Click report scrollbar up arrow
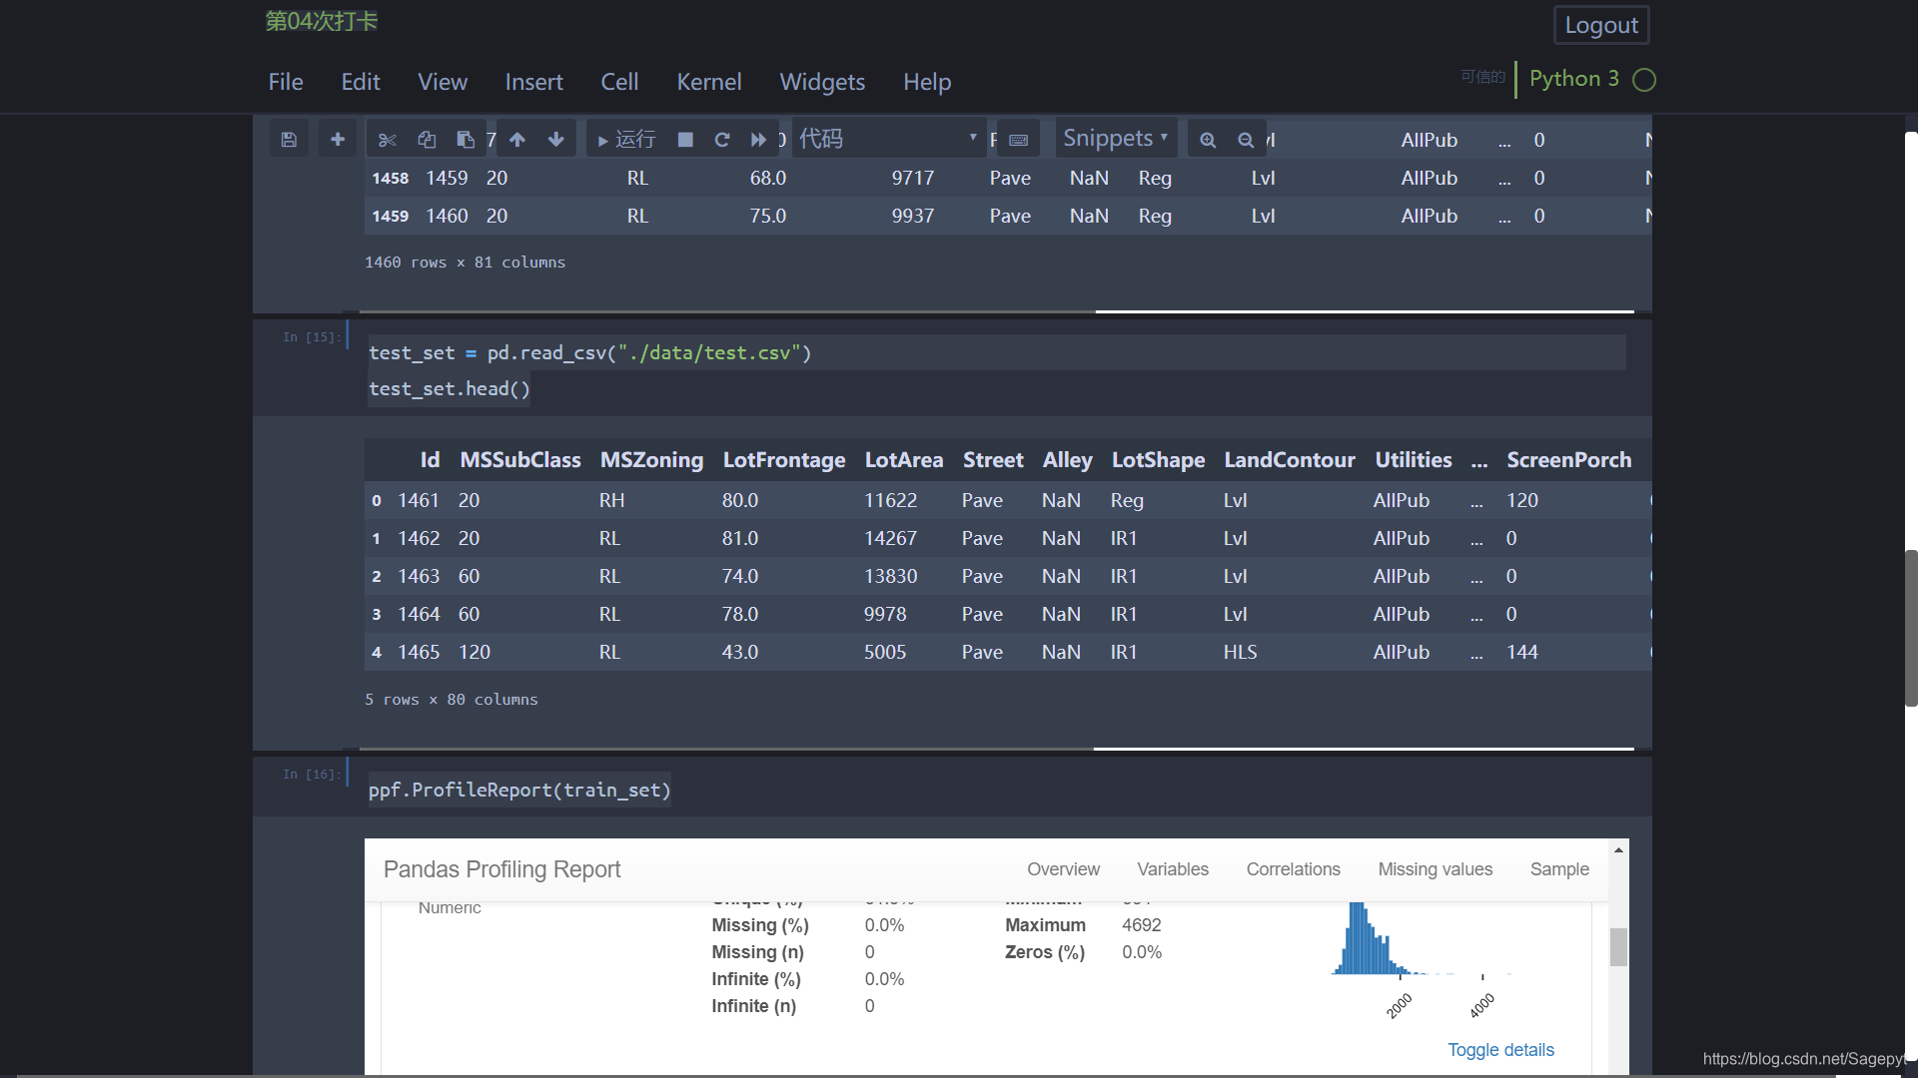This screenshot has width=1918, height=1078. (x=1618, y=850)
